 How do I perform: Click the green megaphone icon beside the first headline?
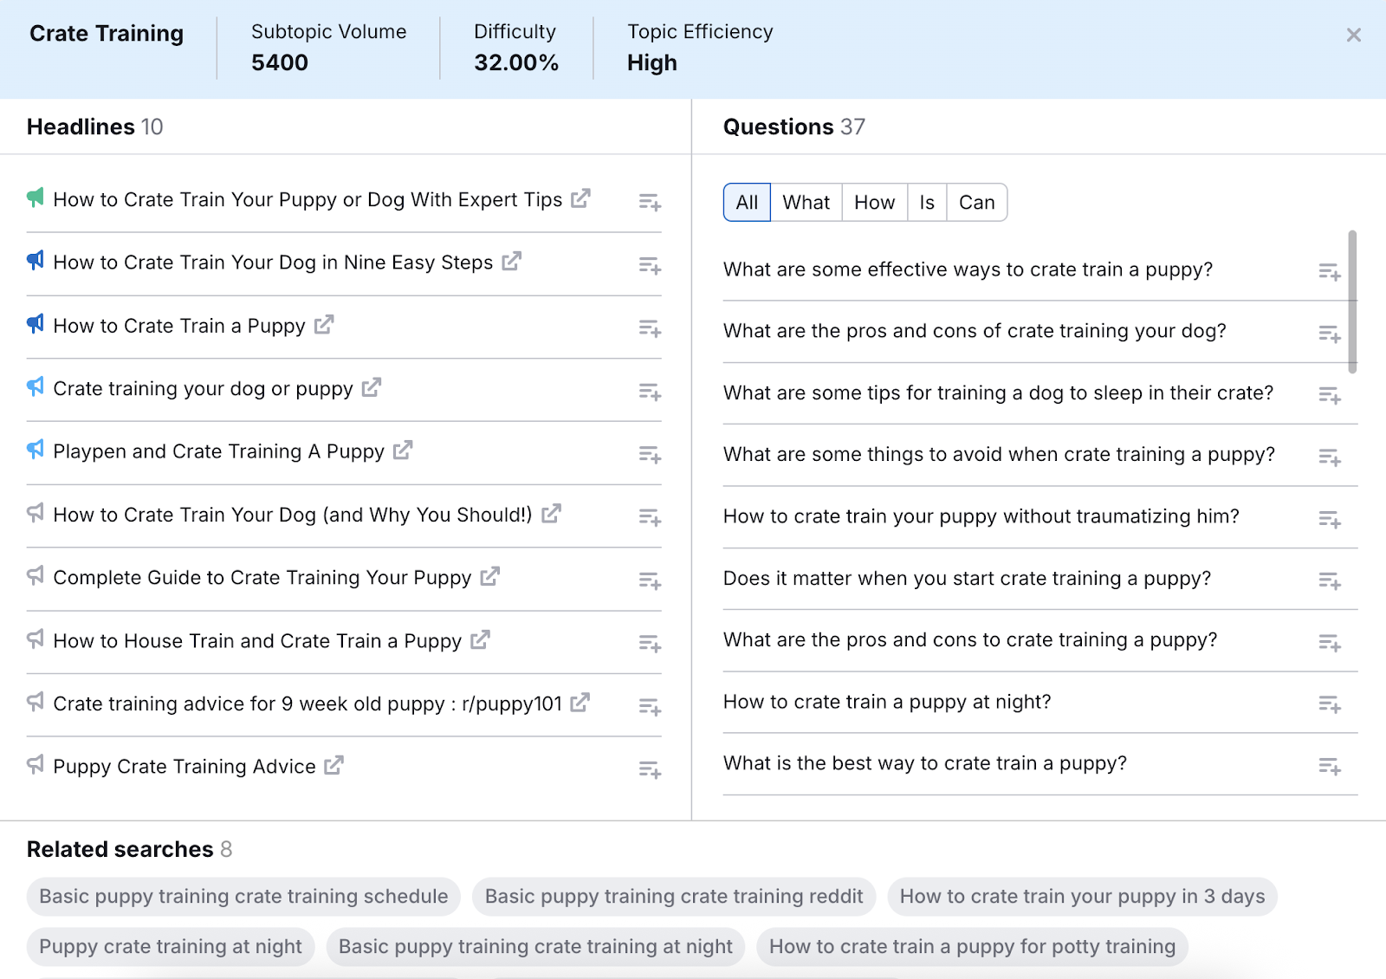(x=35, y=198)
